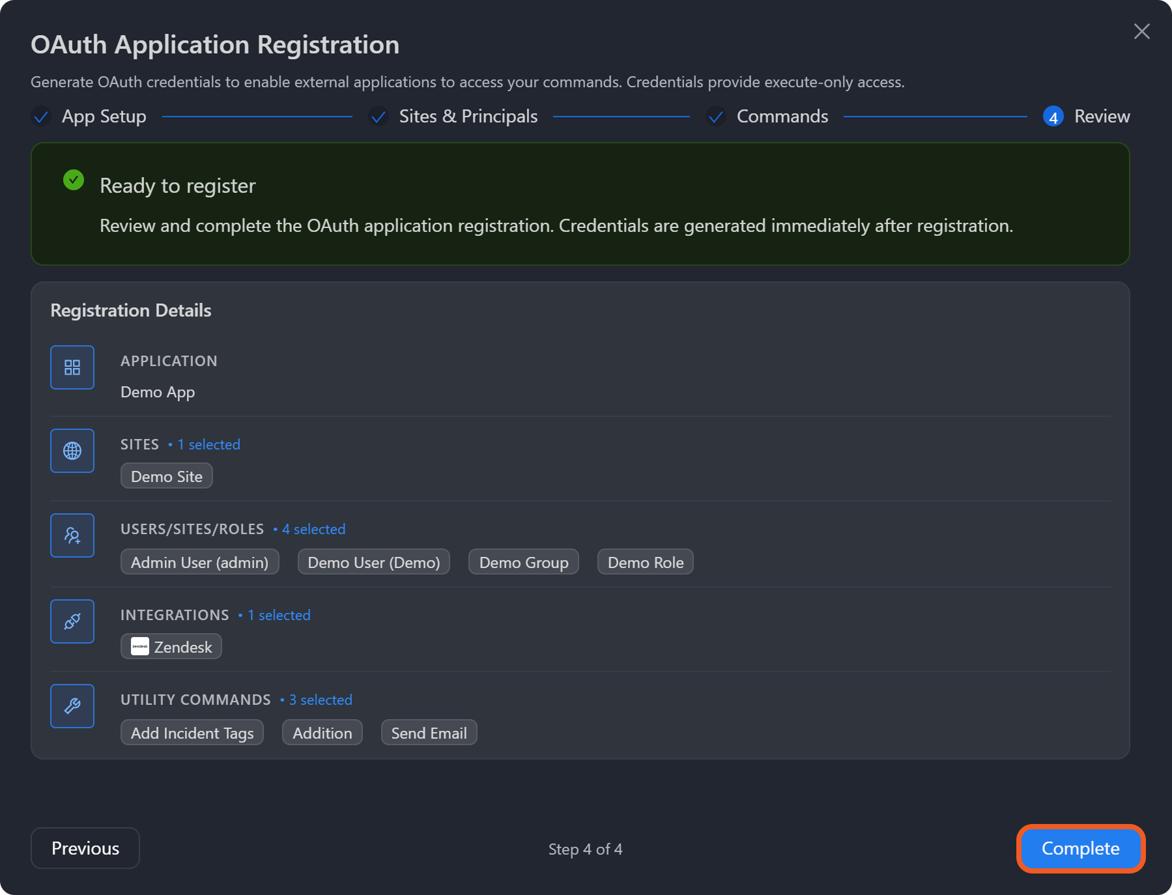The height and width of the screenshot is (895, 1172).
Task: Go to the Commands step
Action: (x=782, y=117)
